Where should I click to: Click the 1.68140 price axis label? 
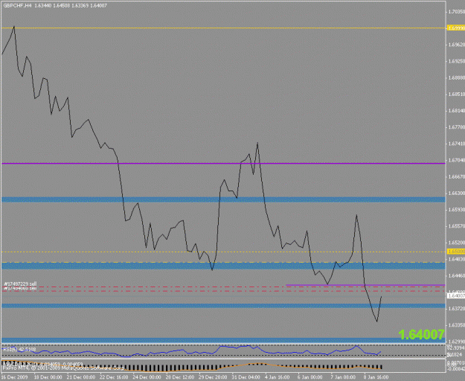[457, 111]
